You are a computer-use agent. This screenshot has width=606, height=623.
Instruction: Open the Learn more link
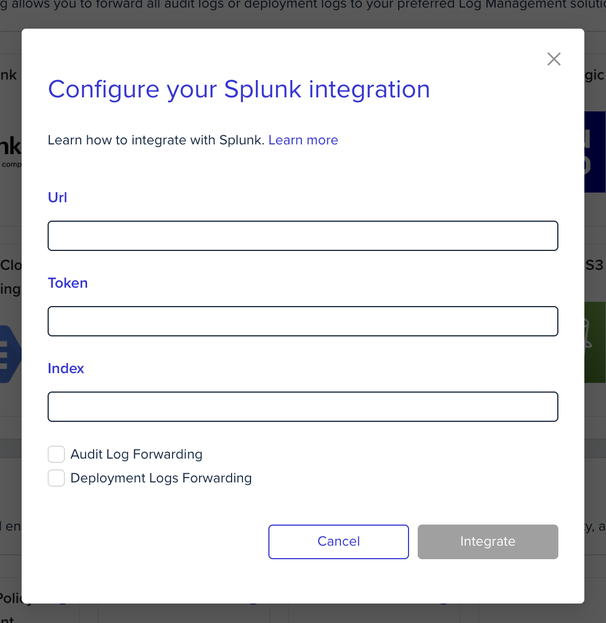(303, 140)
